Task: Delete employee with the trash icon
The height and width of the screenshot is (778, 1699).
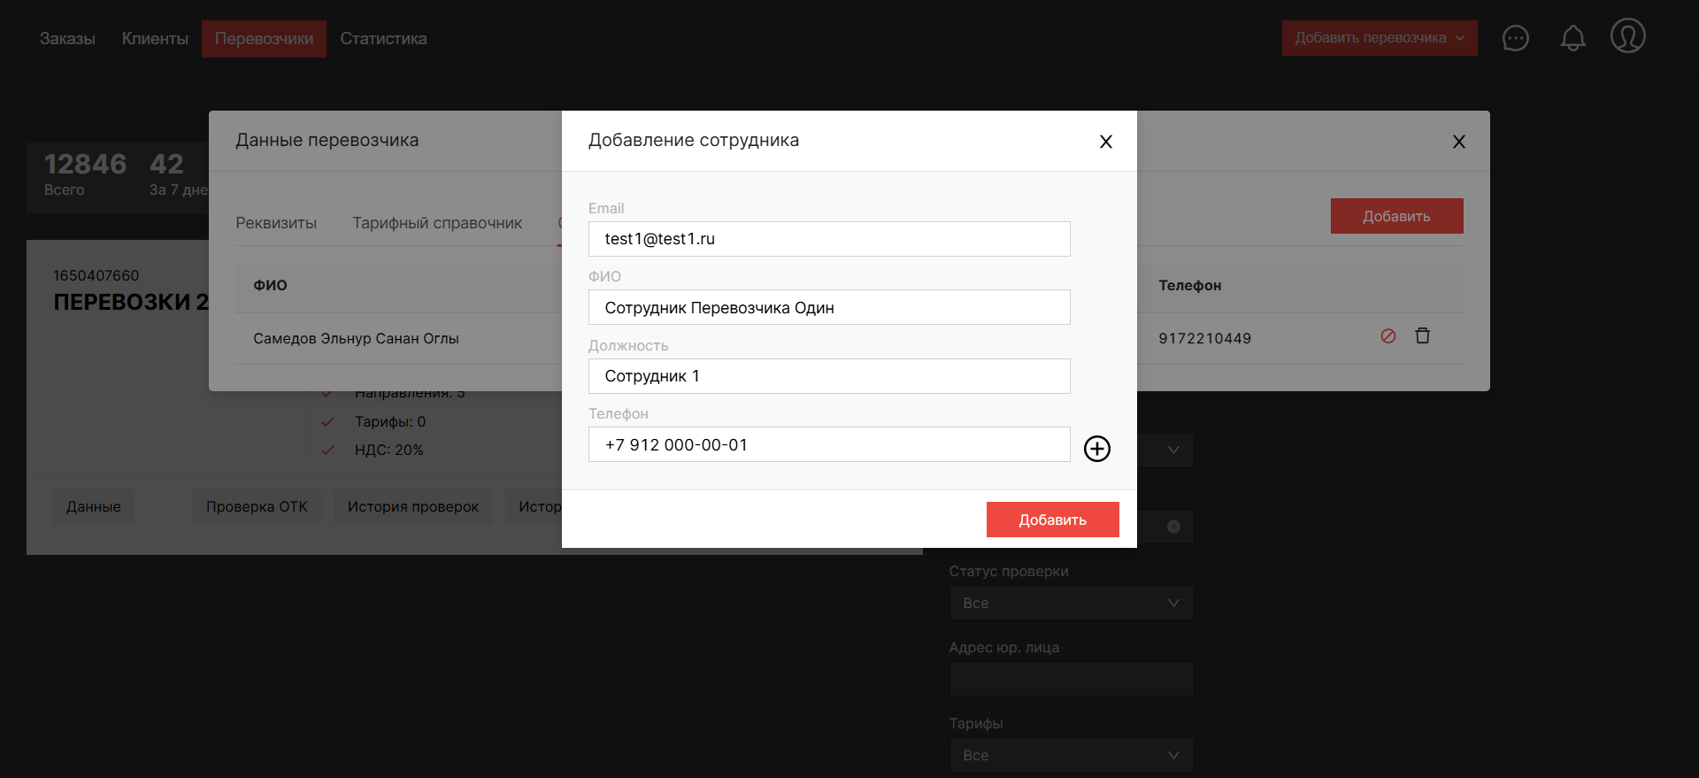Action: coord(1422,336)
